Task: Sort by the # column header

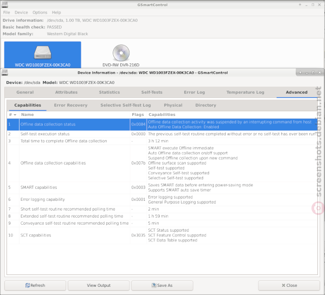Action: 13,115
